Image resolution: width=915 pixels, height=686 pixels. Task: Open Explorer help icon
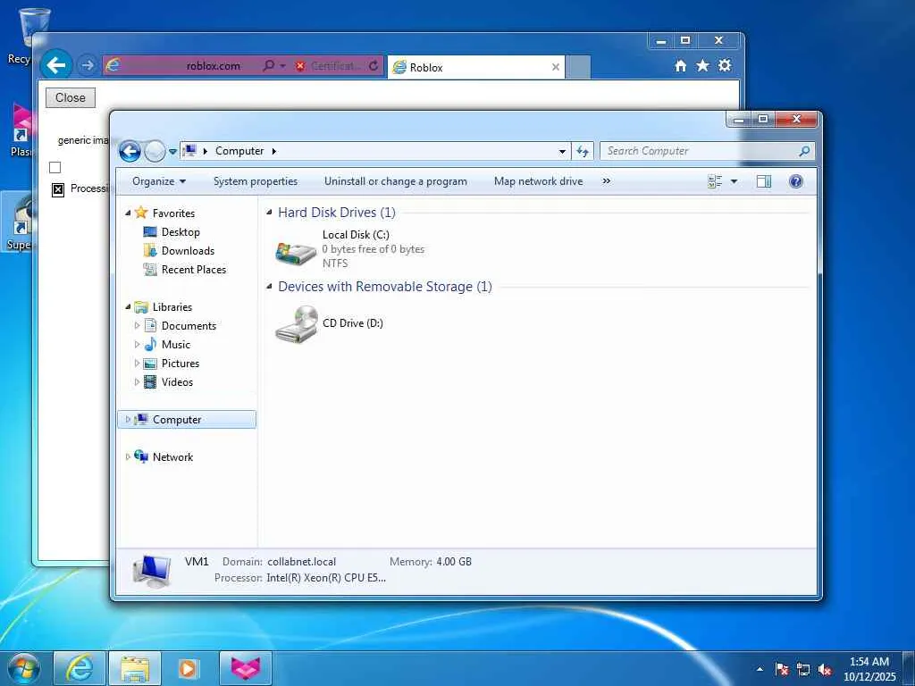(796, 181)
